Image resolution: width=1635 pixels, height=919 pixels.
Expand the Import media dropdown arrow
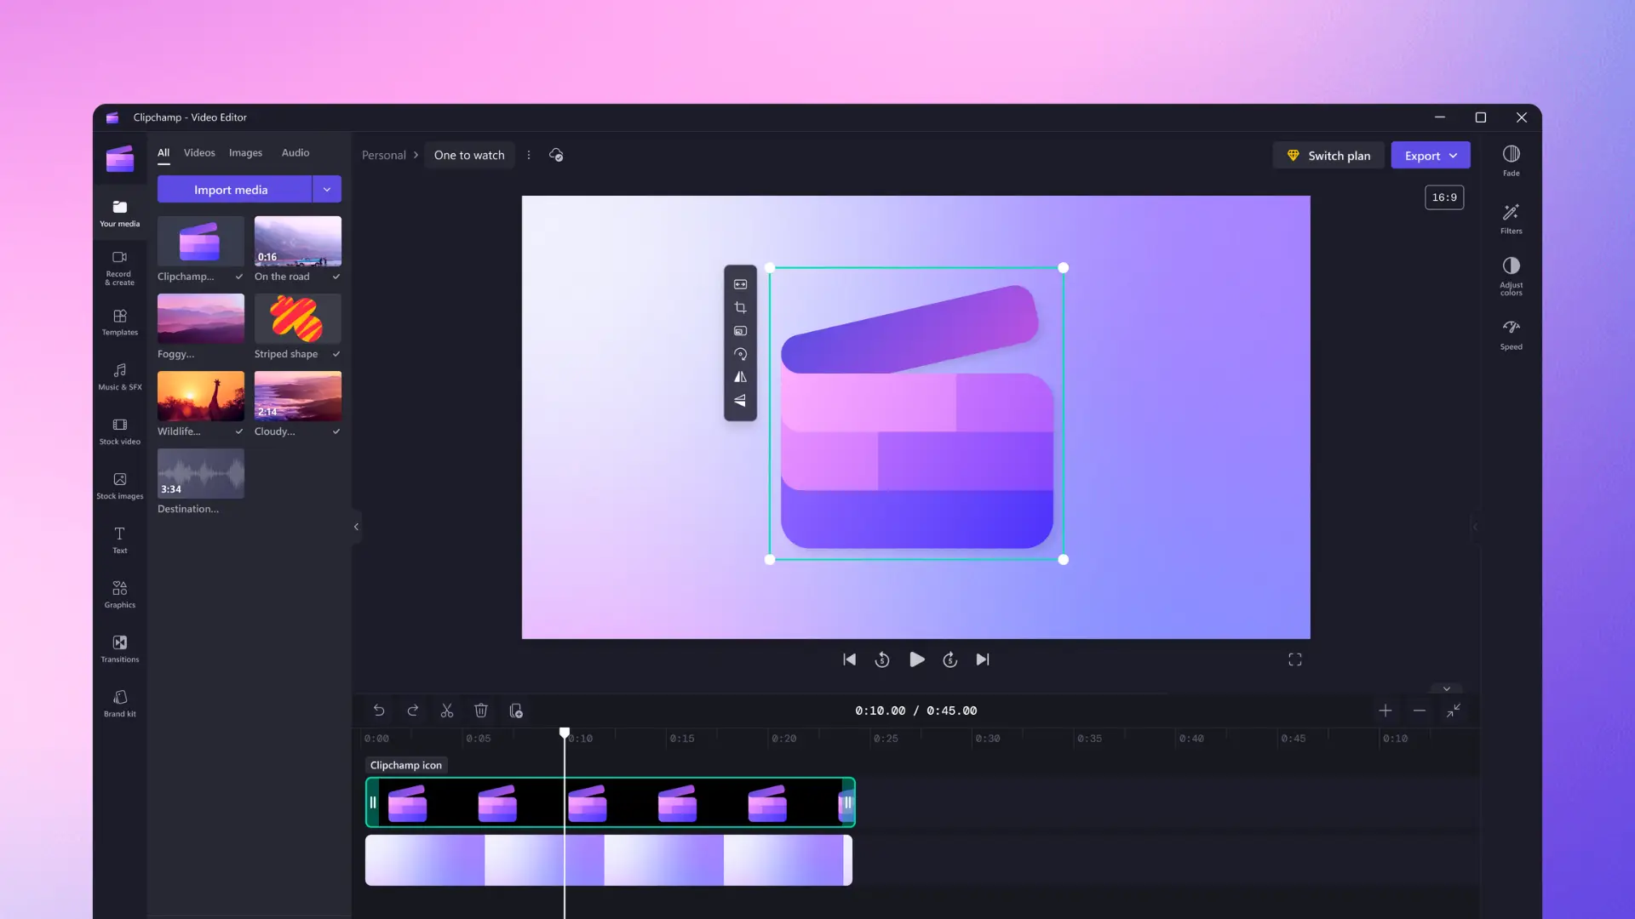click(x=325, y=189)
